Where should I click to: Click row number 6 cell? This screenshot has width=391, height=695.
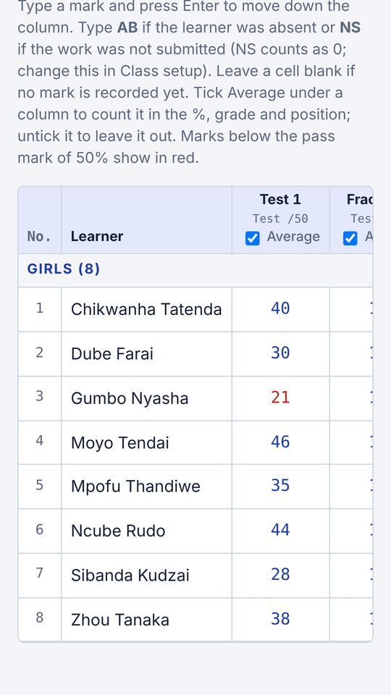coord(39,531)
